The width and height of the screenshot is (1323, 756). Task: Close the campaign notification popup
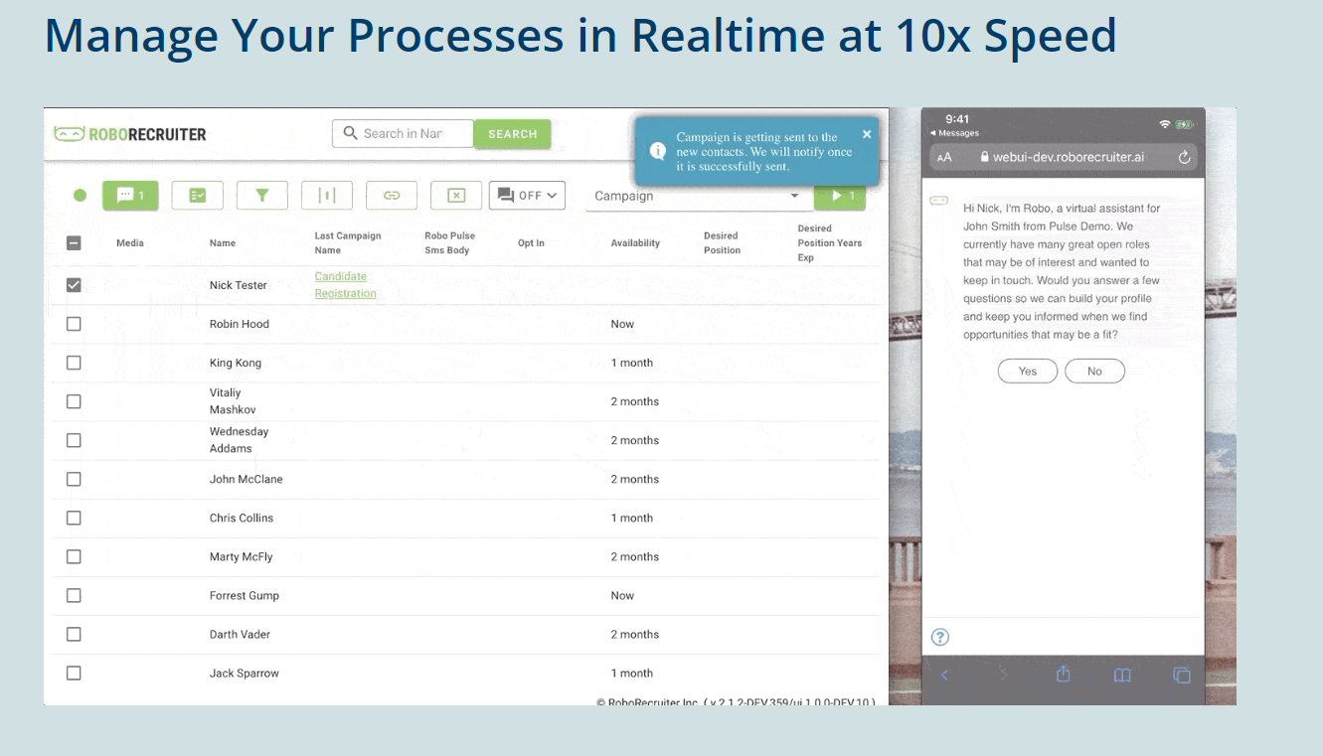tap(867, 134)
